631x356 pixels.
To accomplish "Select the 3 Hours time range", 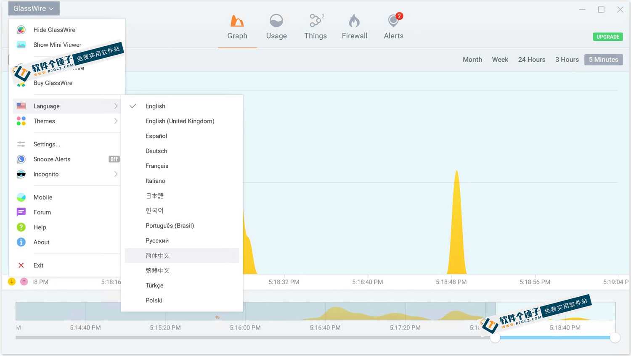I will click(567, 60).
